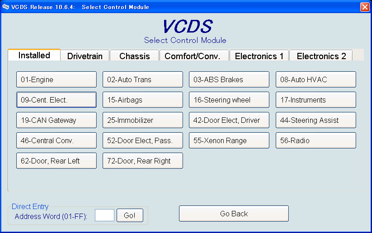Screen dimensions: 372x233
Task: Select the 15-Airbags module
Action: (143, 100)
